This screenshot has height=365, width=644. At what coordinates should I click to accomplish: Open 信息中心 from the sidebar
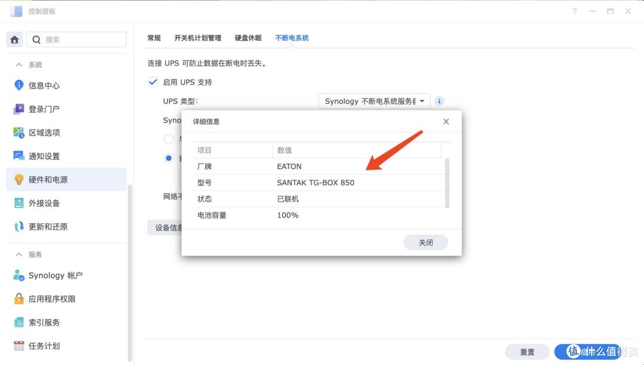pos(67,85)
